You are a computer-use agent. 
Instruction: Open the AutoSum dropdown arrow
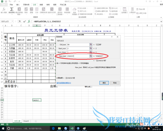tap(12, 14)
